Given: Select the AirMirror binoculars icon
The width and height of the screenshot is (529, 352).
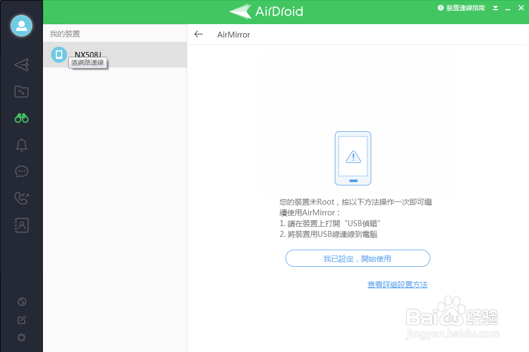Looking at the screenshot, I should tap(21, 118).
